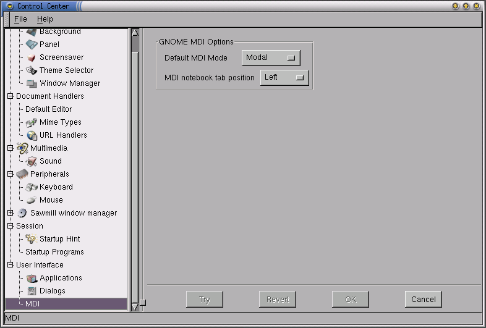Click the sidebar scrollbar up arrow
The height and width of the screenshot is (328, 486).
coord(135,33)
